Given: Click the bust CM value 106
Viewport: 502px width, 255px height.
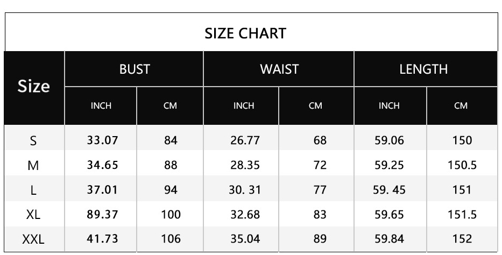Looking at the screenshot, I should pos(171,239).
